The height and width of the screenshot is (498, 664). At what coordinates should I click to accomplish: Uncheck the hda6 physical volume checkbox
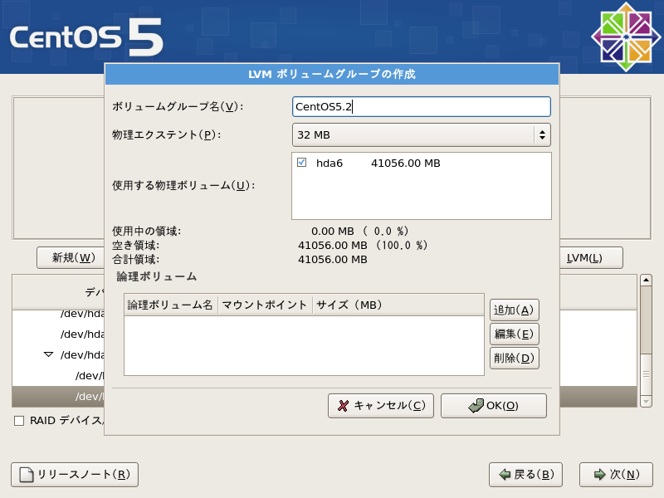point(301,163)
